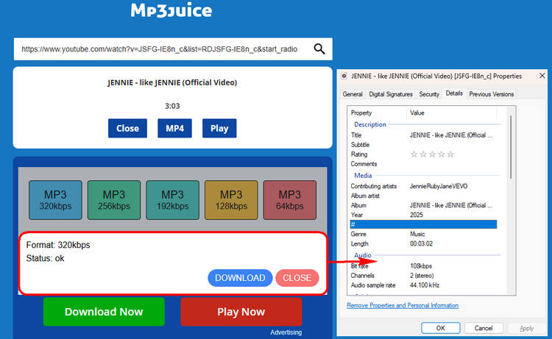The height and width of the screenshot is (339, 552).
Task: Click the 3:03 duration text
Action: coord(172,106)
